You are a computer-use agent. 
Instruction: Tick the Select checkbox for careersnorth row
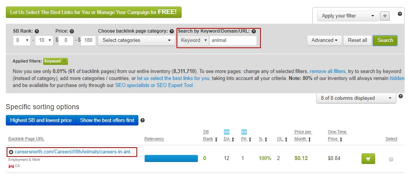(391, 159)
